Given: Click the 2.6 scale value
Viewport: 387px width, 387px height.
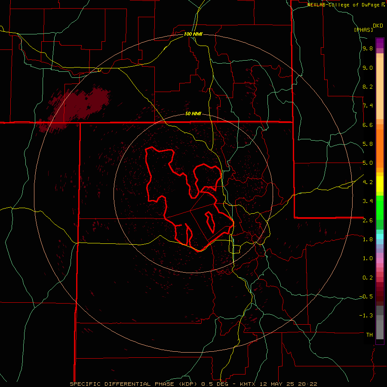Looking at the screenshot, I should [368, 220].
